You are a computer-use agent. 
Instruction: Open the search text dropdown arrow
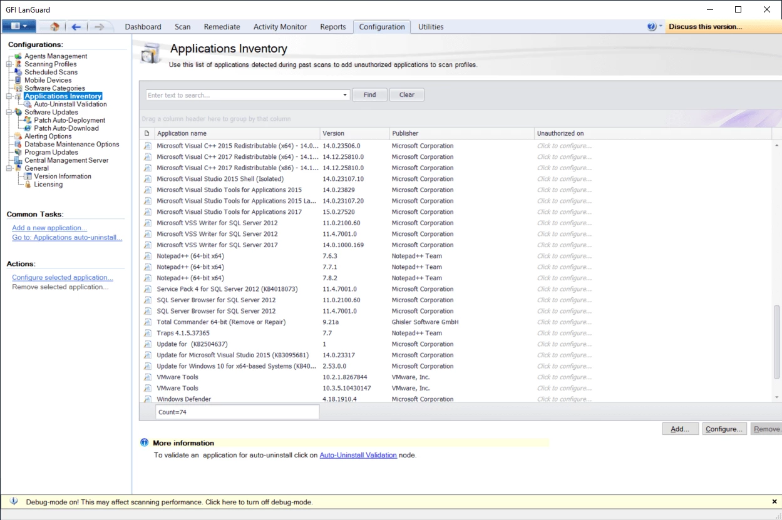coord(345,95)
